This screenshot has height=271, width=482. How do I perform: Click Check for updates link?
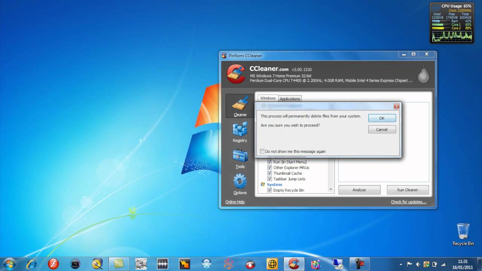coord(409,202)
